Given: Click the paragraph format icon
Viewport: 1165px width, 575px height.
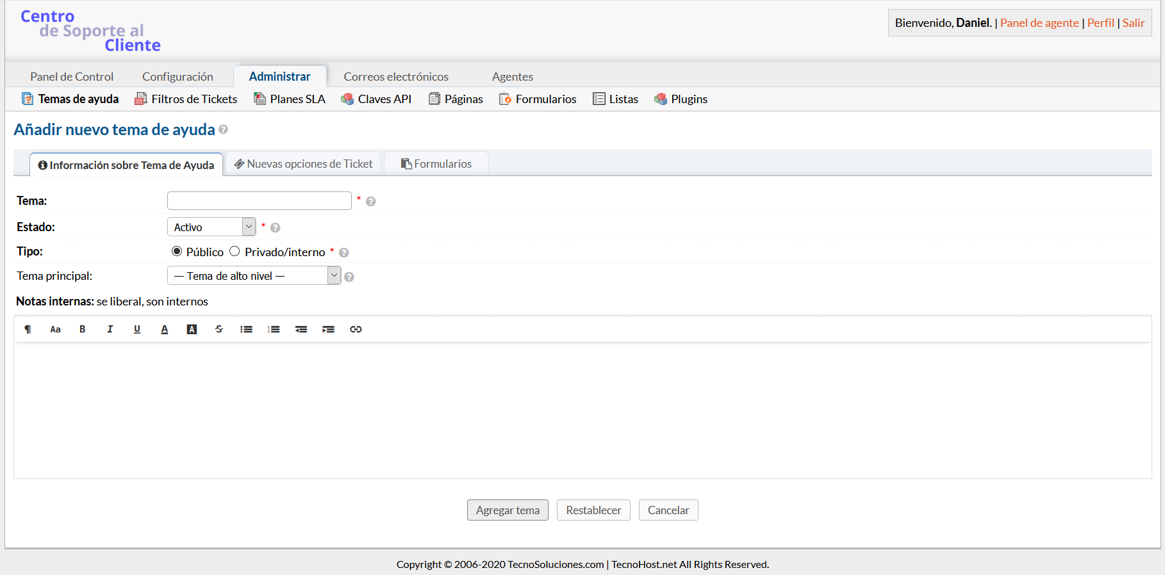Looking at the screenshot, I should coord(28,329).
